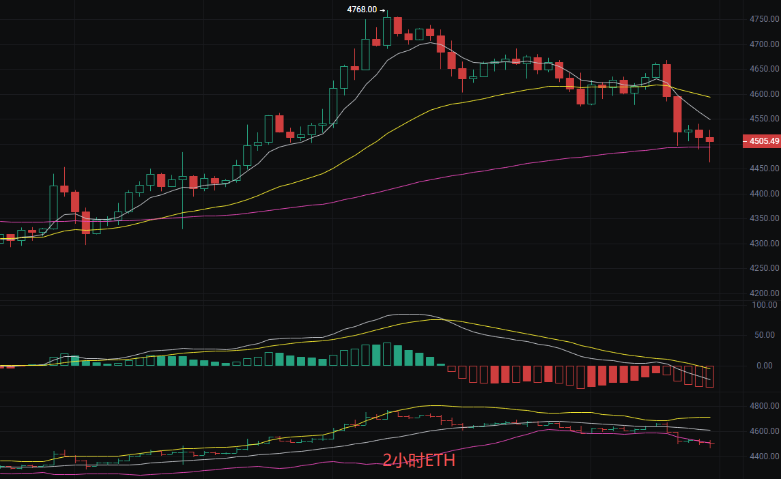
Task: Select the 100.00 MACD axis label
Action: (765, 305)
